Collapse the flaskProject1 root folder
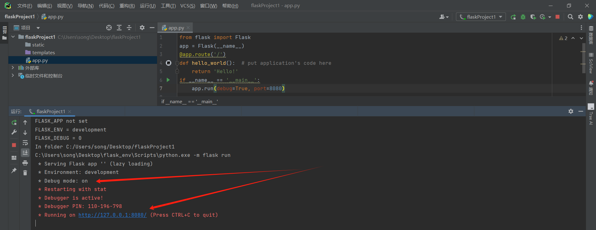The height and width of the screenshot is (230, 596). point(13,37)
